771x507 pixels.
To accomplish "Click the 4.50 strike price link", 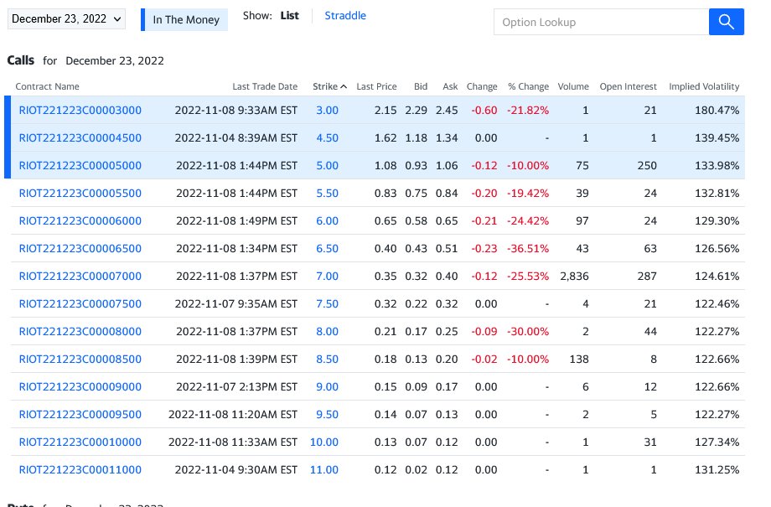I will tap(327, 137).
